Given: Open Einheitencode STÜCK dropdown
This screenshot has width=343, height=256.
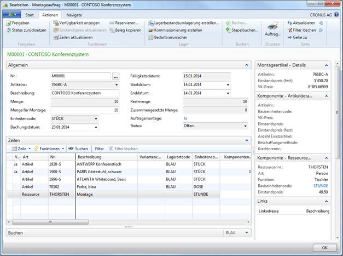Looking at the screenshot, I should (96, 119).
